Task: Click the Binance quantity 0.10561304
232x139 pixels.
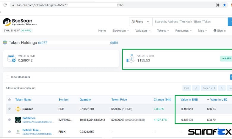Action: pyautogui.click(x=87, y=109)
